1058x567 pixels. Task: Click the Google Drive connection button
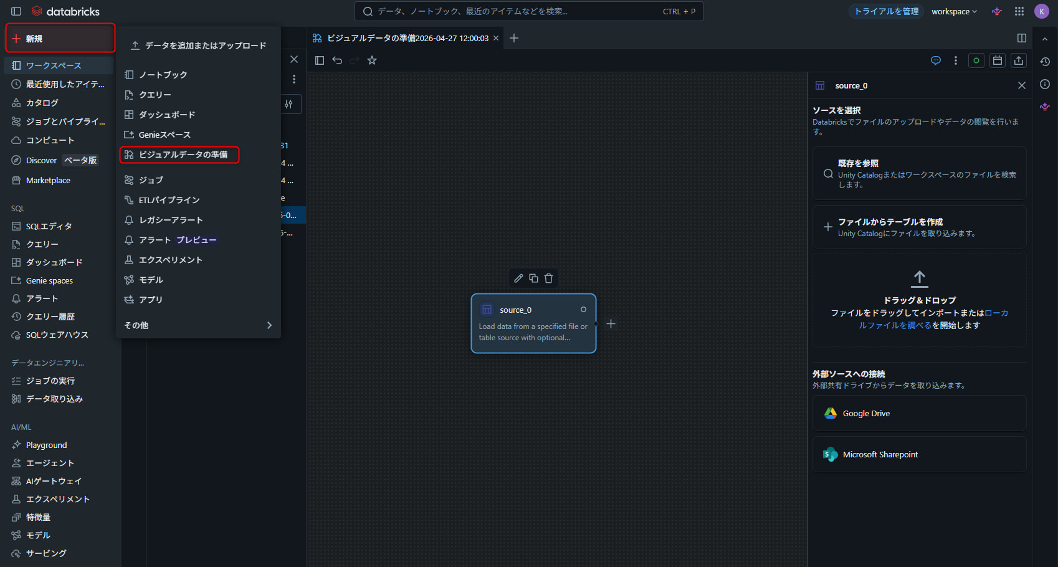coord(919,414)
